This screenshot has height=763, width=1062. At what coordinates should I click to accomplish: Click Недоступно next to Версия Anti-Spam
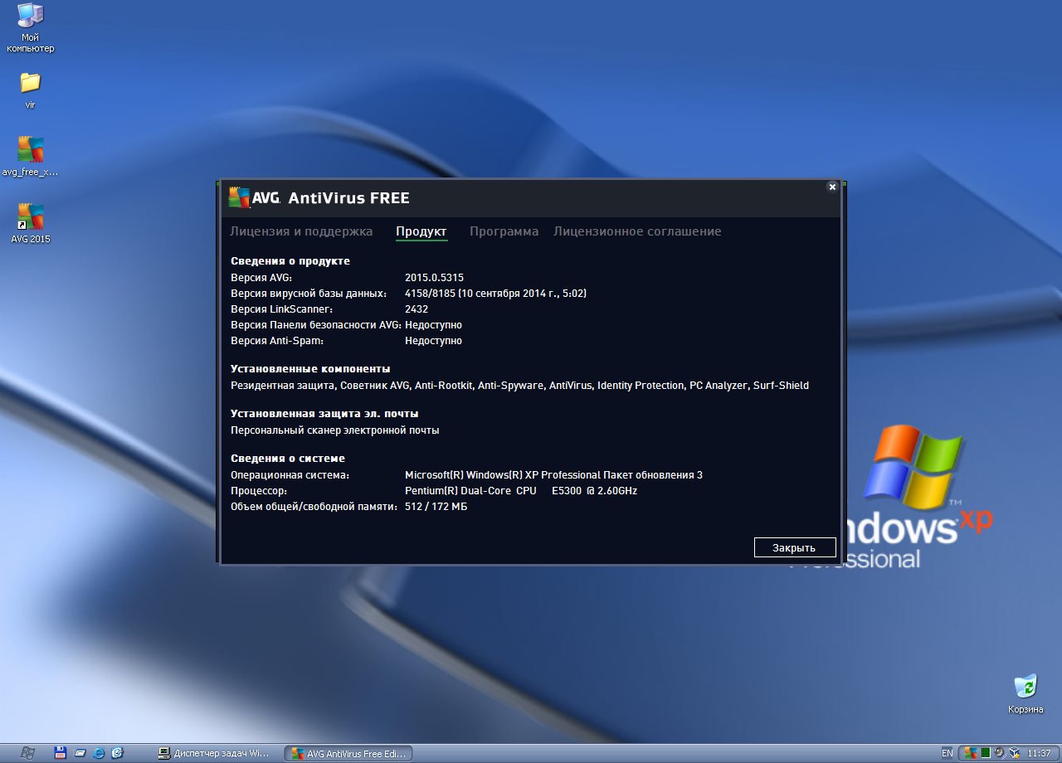433,340
